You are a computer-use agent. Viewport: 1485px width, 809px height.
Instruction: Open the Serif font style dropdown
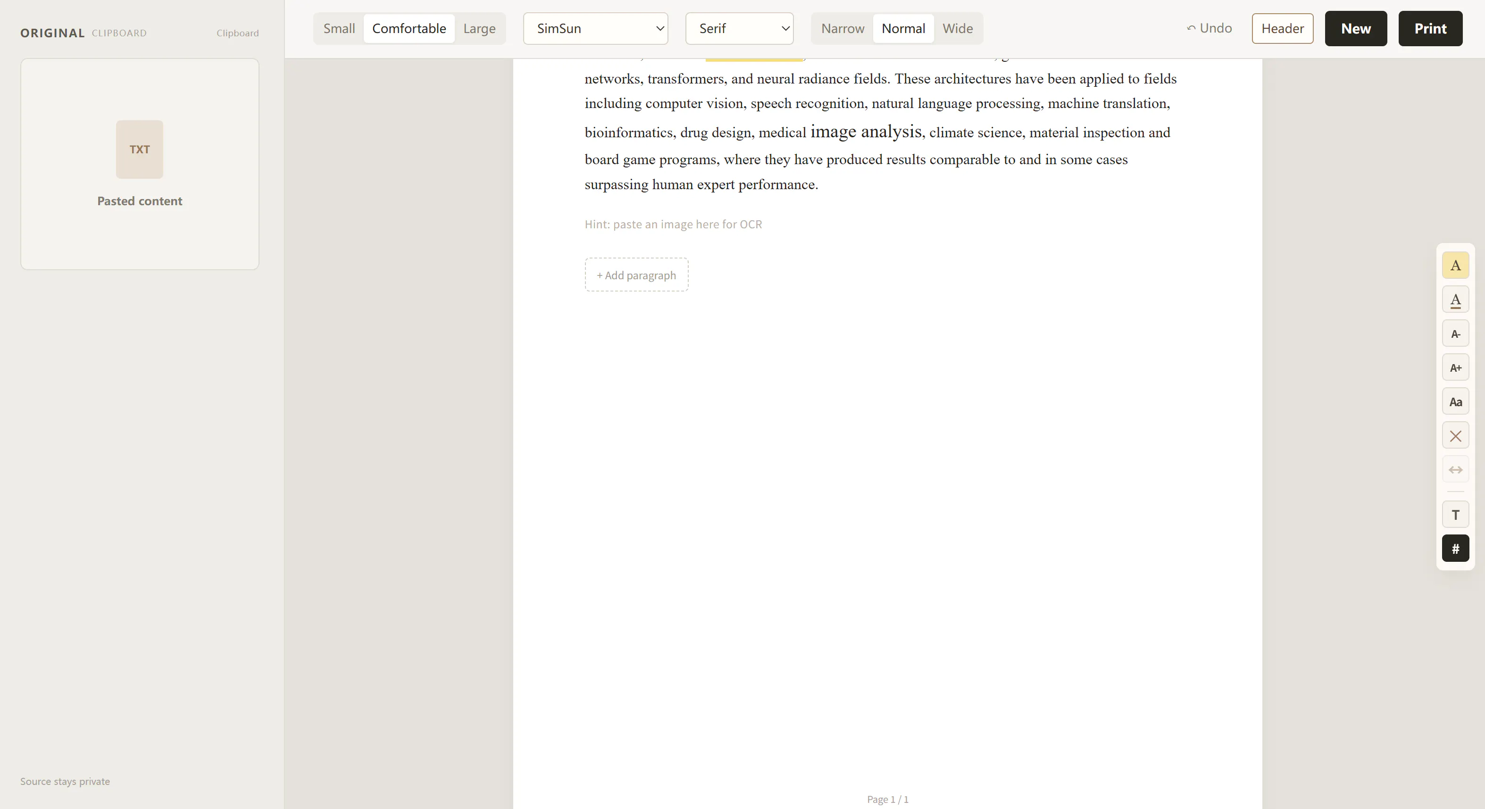point(739,28)
